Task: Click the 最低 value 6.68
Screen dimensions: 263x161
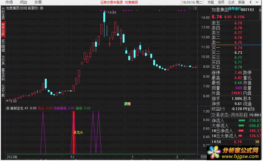Action: point(238,83)
